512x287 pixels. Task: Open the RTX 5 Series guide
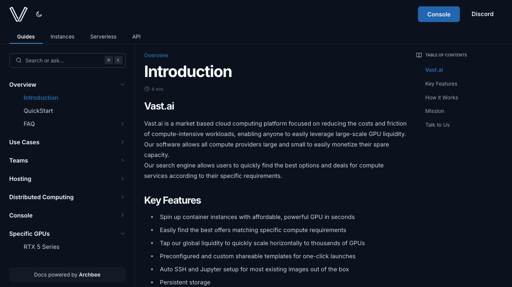(41, 247)
